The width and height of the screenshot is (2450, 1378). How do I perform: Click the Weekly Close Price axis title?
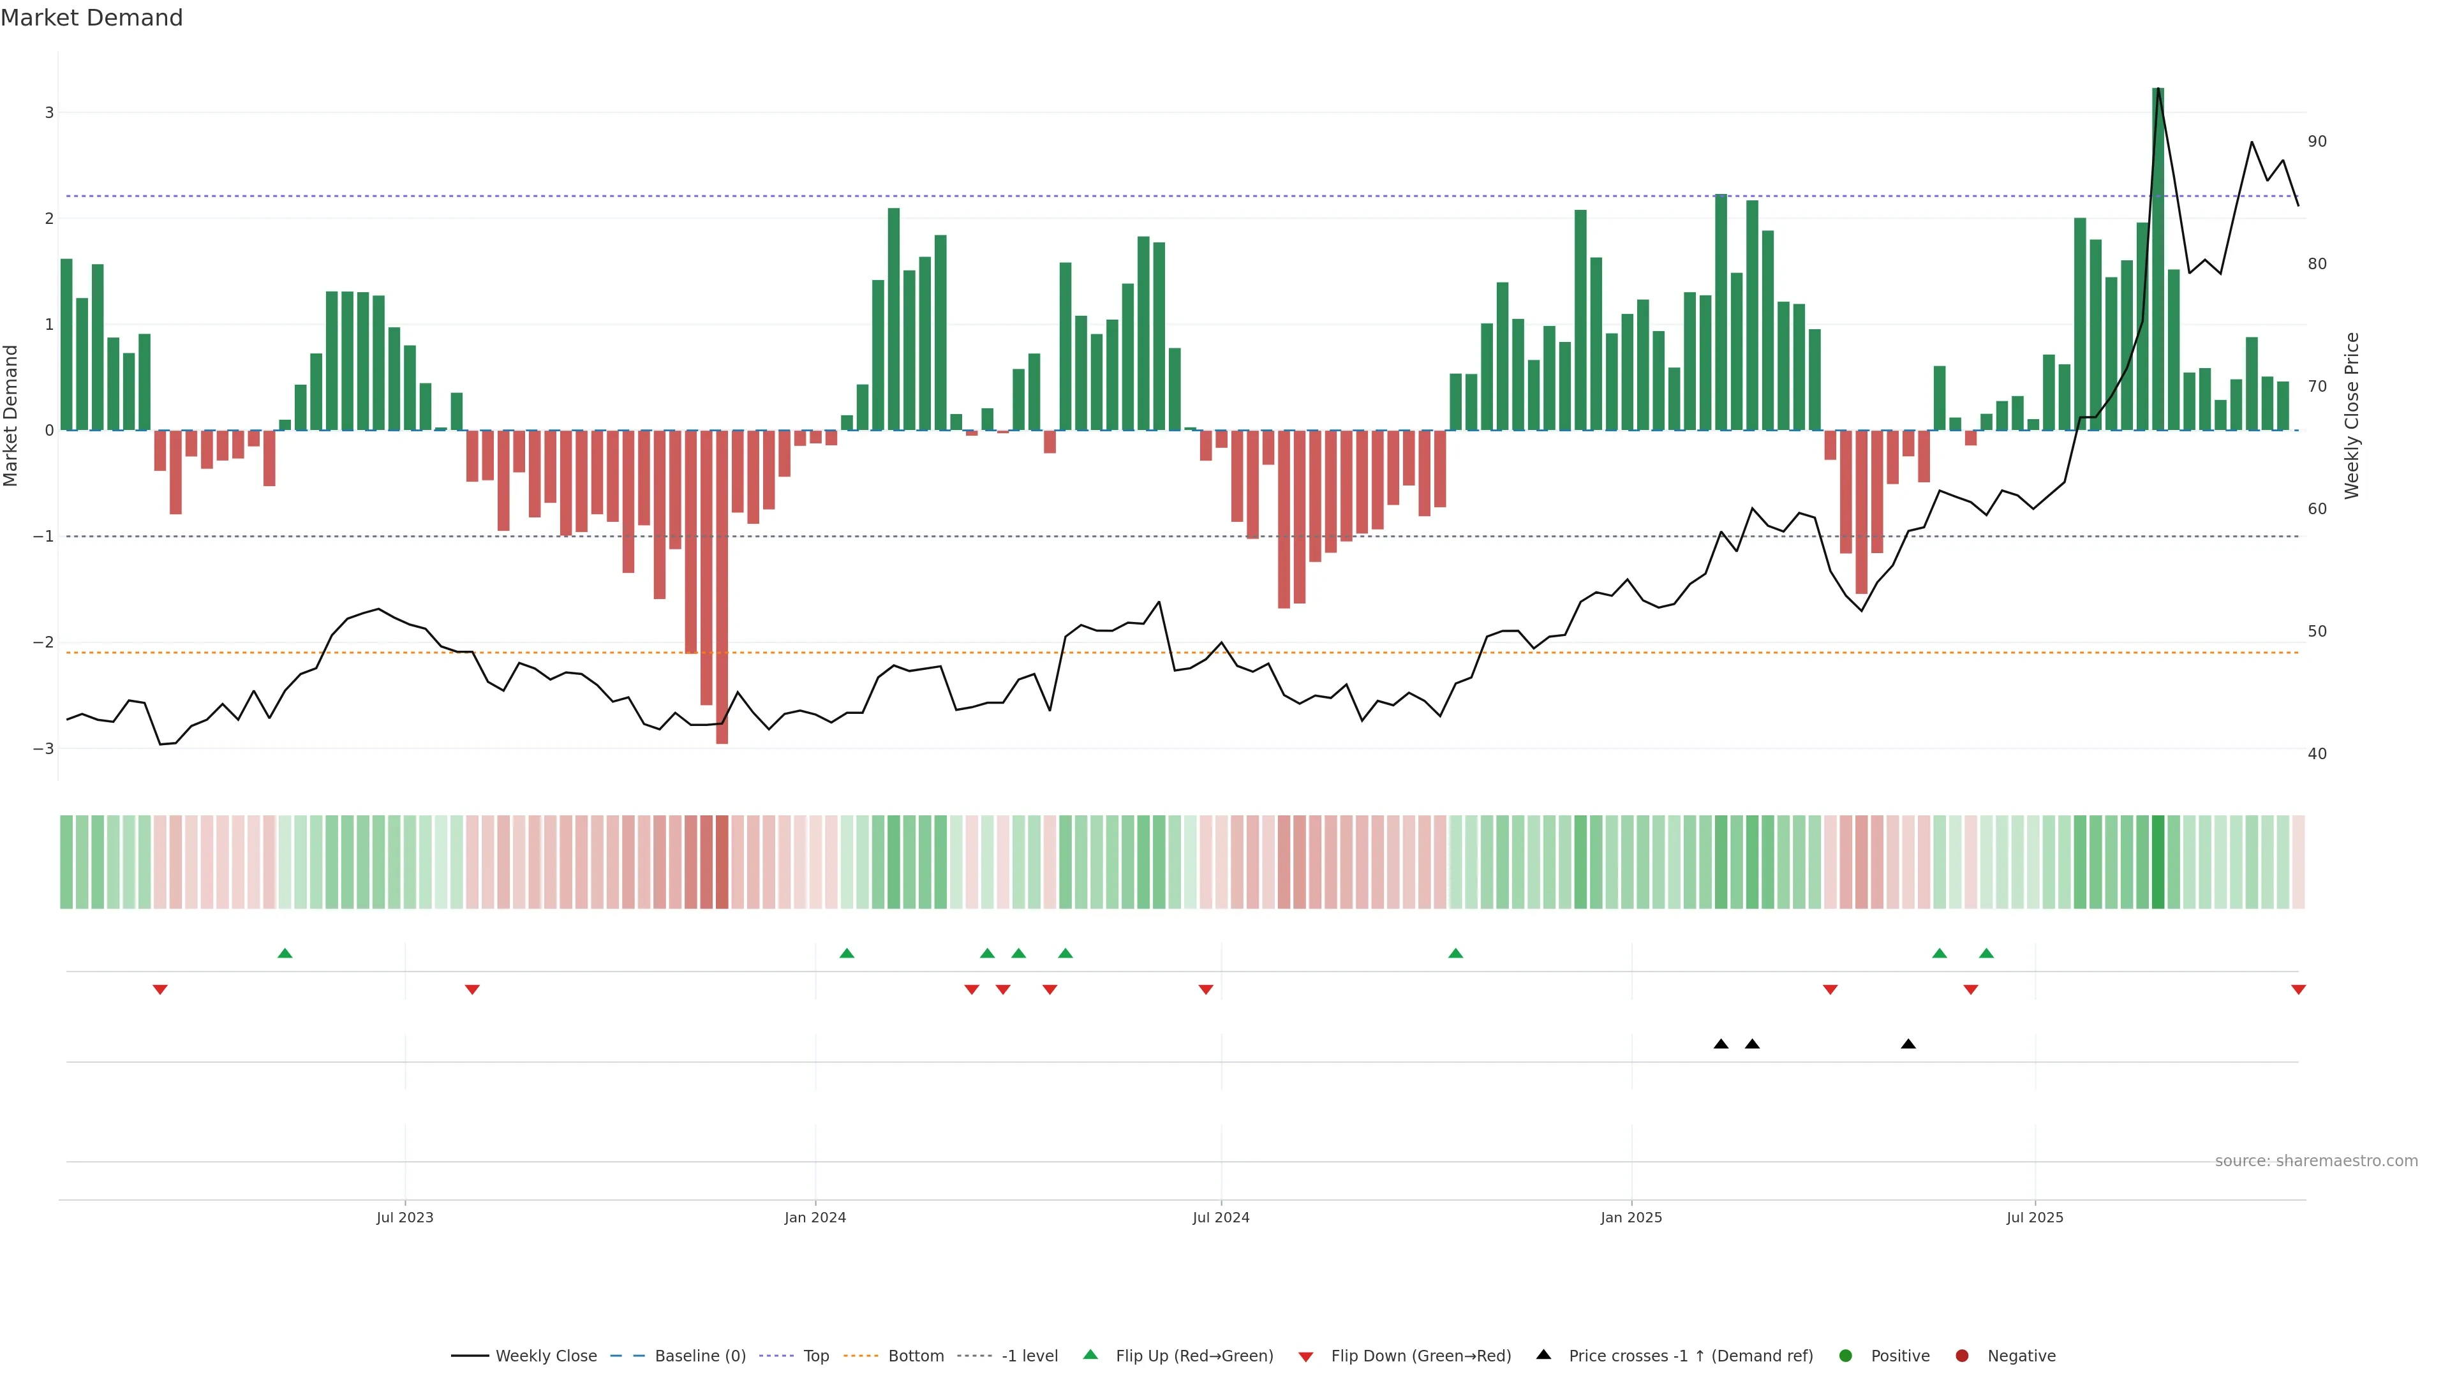(2352, 415)
